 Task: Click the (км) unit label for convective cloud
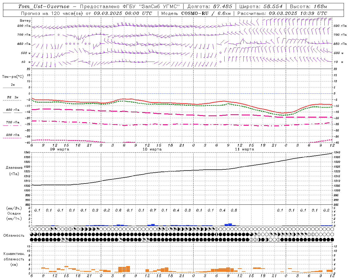pyautogui.click(x=14, y=264)
